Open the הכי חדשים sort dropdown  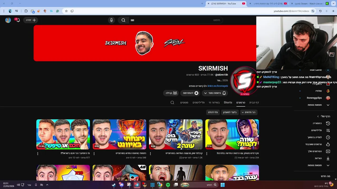pyautogui.click(x=249, y=112)
